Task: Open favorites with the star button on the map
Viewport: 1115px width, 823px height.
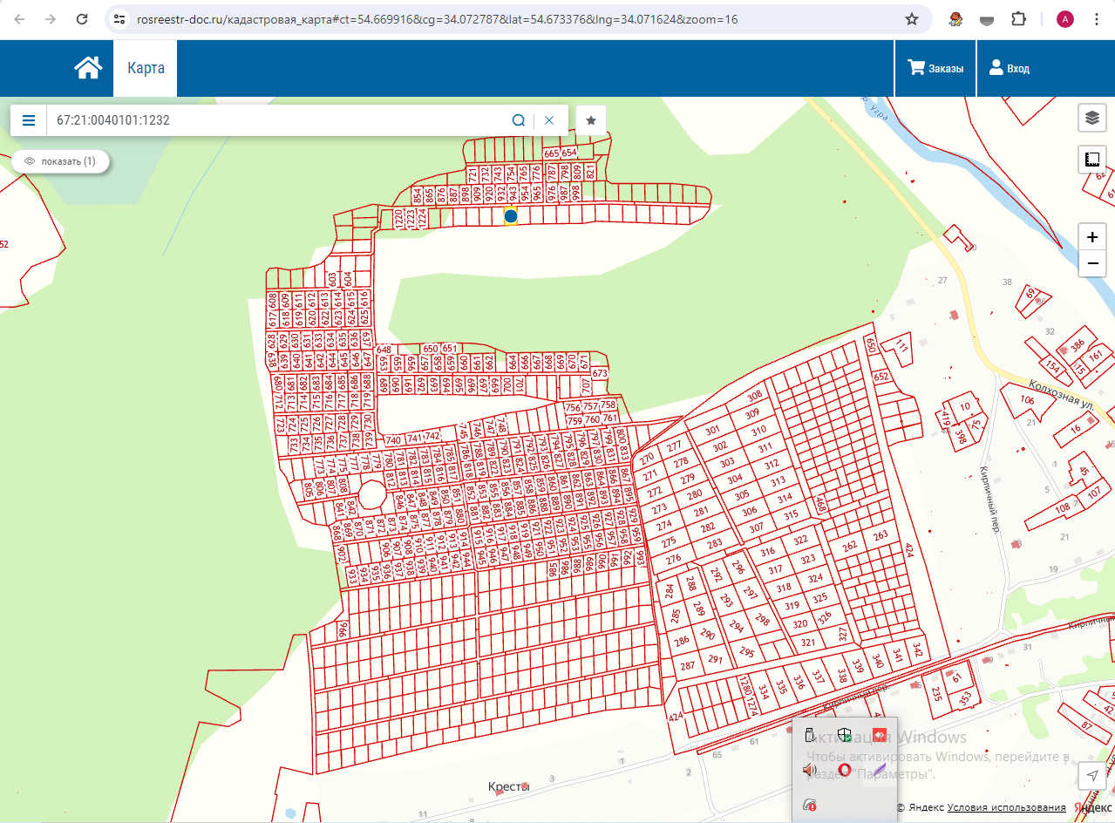Action: click(x=590, y=120)
